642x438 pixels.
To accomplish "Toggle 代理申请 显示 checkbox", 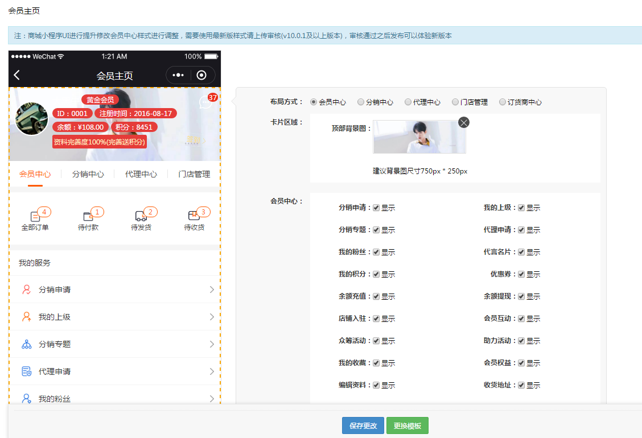I will pos(521,230).
